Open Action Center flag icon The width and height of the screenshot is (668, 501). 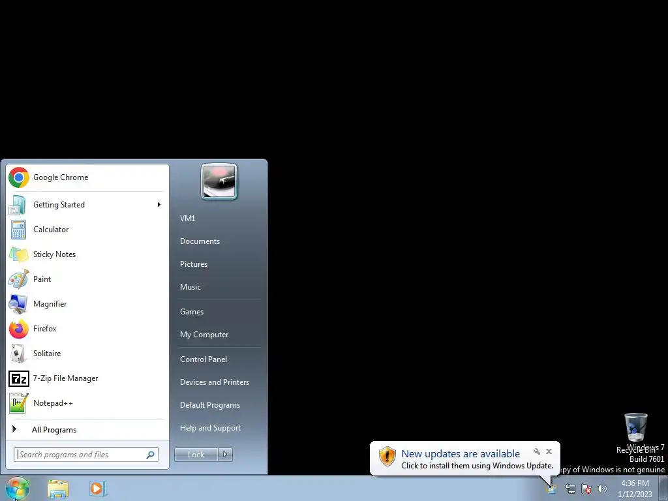pyautogui.click(x=586, y=489)
